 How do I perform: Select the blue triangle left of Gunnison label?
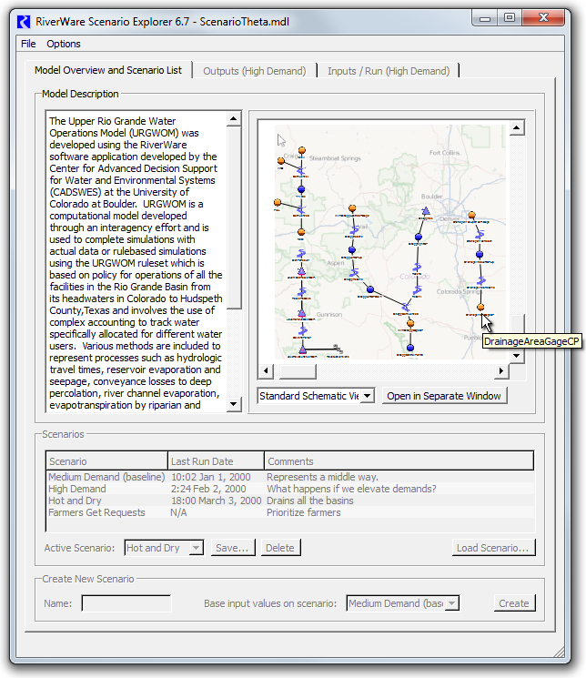[301, 313]
